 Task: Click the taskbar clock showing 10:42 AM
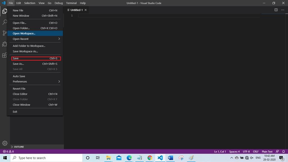coord(269,158)
